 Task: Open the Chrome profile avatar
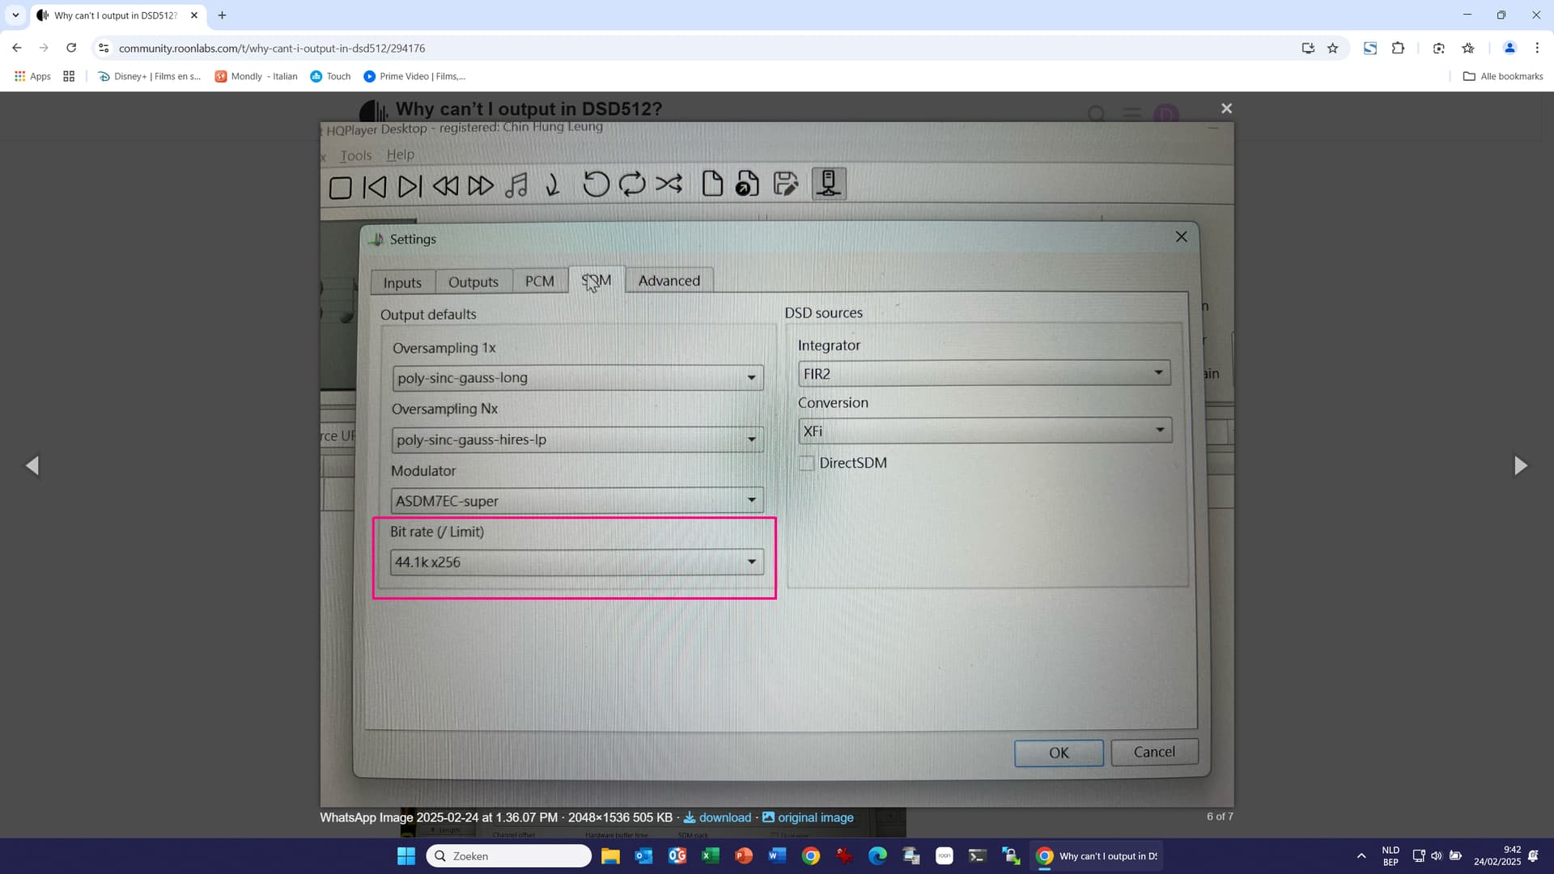click(x=1509, y=49)
